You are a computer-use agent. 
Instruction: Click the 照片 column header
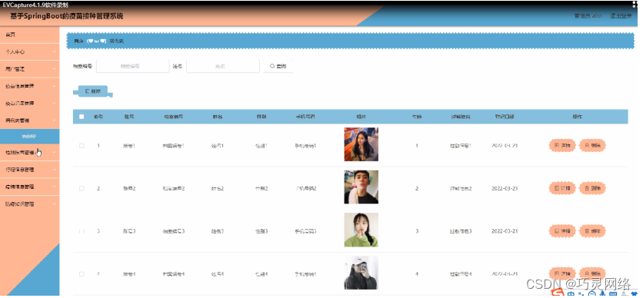[361, 117]
